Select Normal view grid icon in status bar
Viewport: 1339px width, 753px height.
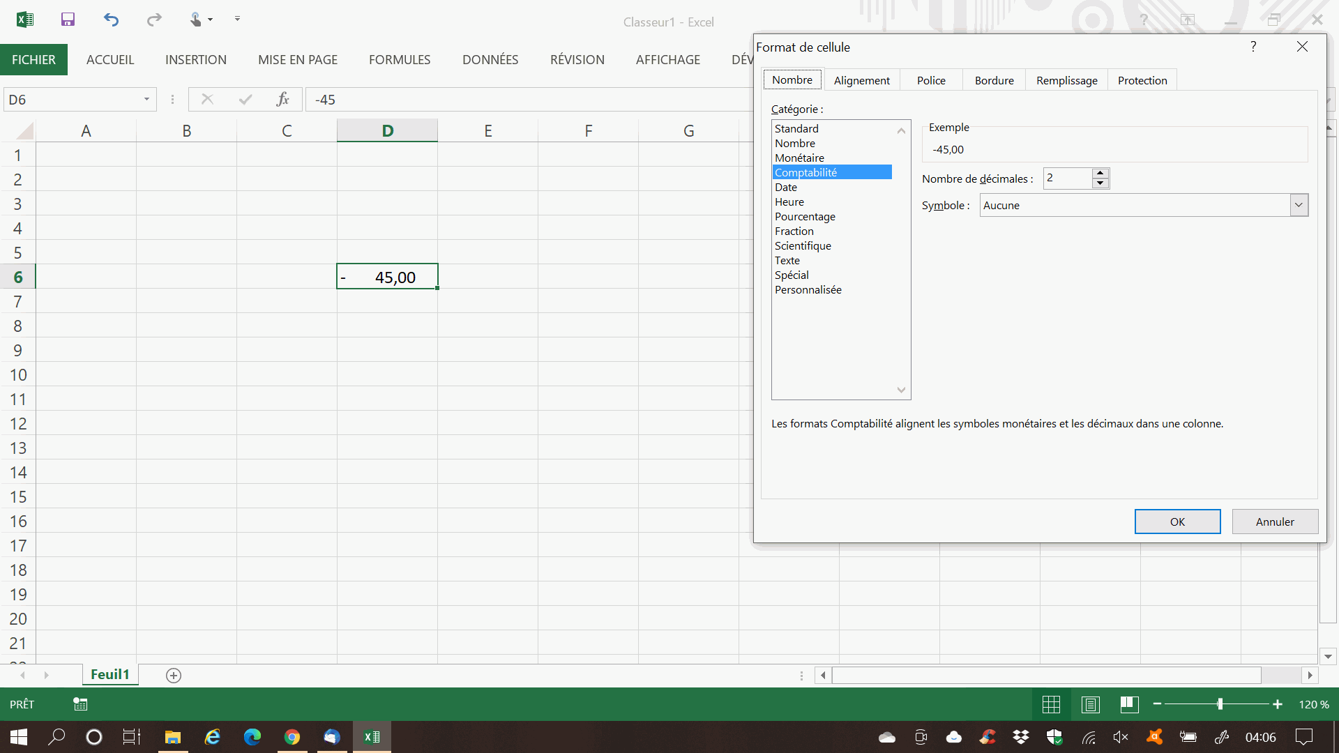click(1051, 704)
